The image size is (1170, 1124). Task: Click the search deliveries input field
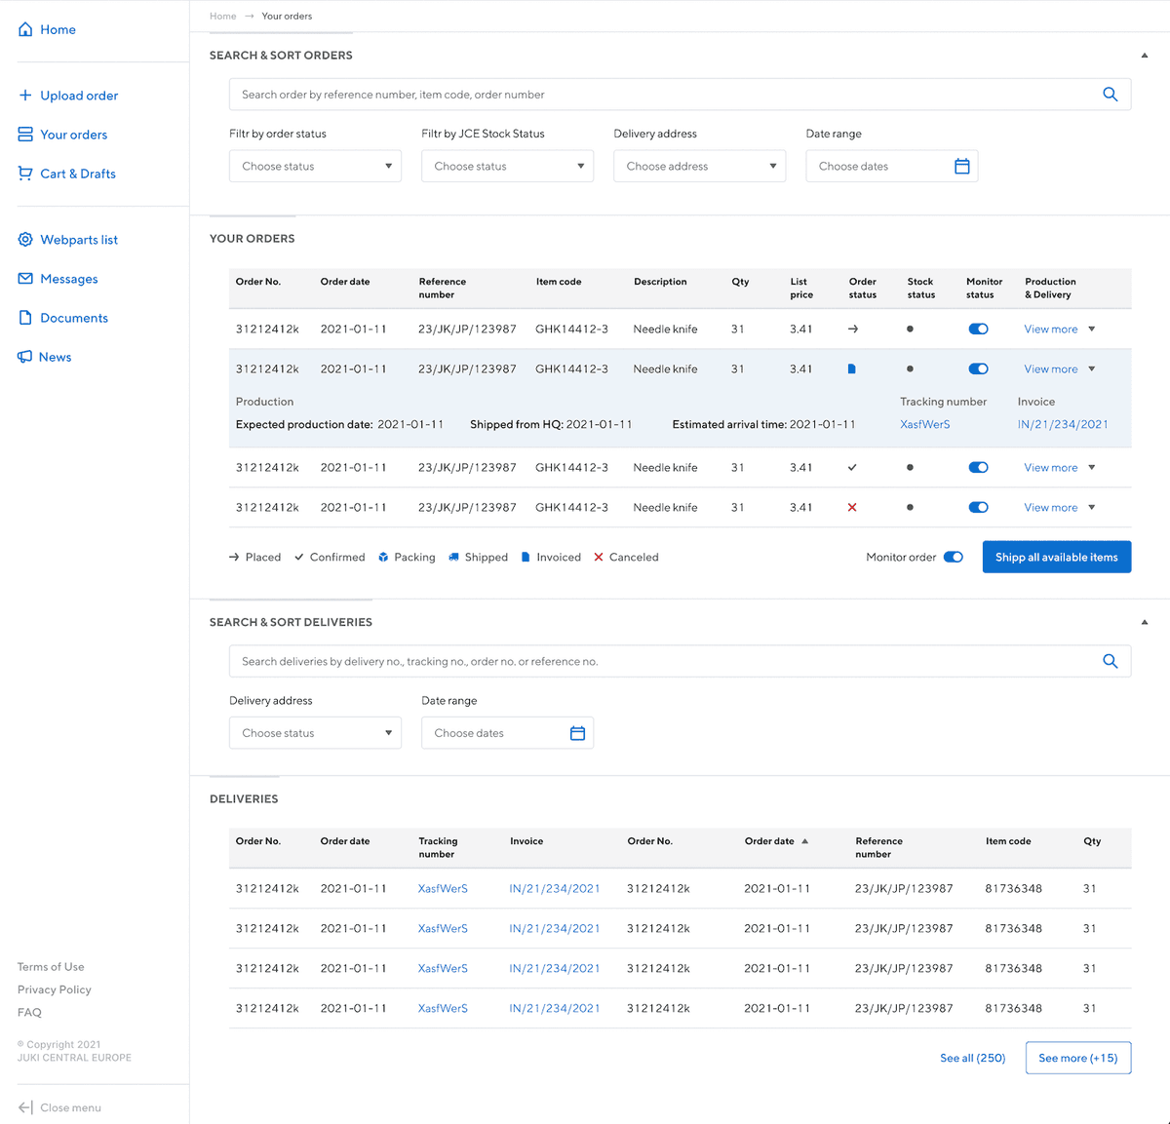680,661
